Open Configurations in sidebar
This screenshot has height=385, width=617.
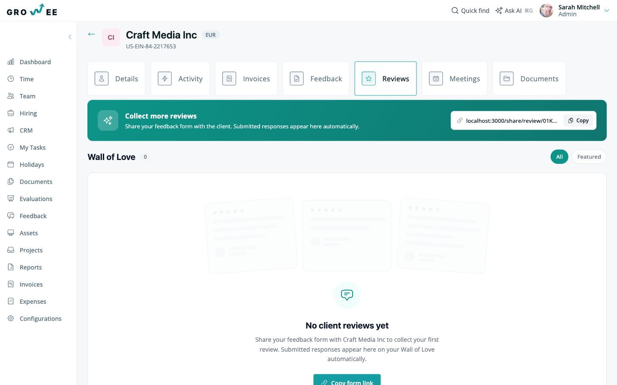click(x=41, y=319)
